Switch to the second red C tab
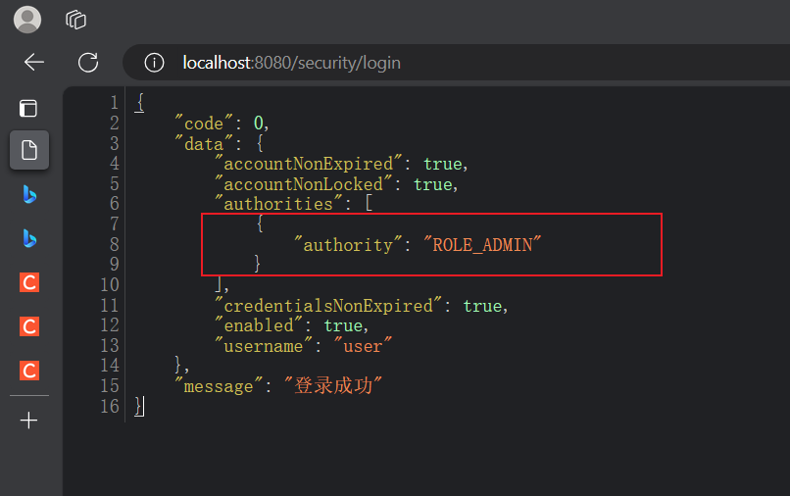This screenshot has width=790, height=496. [x=29, y=326]
